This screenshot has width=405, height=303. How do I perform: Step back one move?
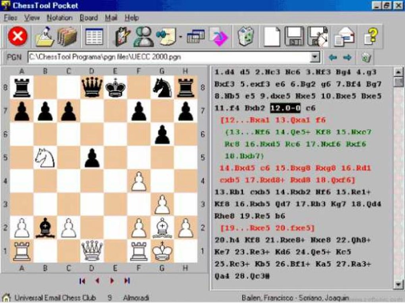pos(97,281)
